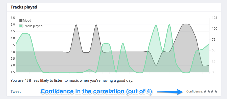The width and height of the screenshot is (227, 99).
Task: Select the second confidence star
Action: pyautogui.click(x=209, y=91)
